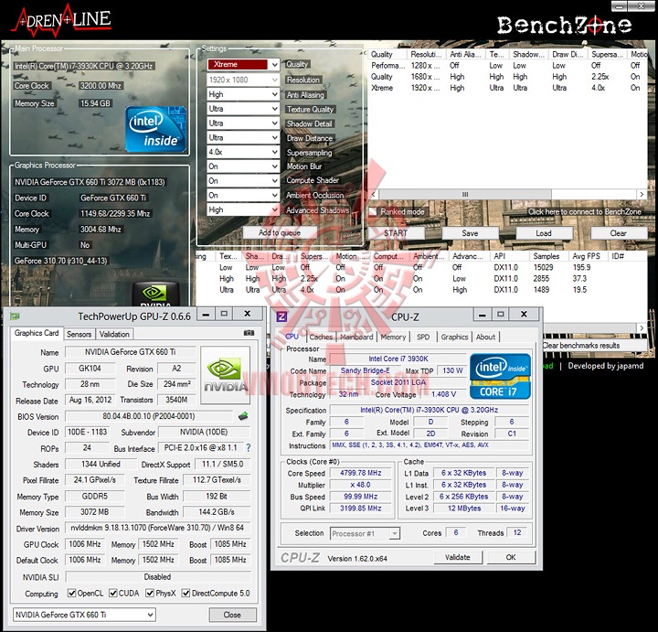Select the Graphics Card tab in GPU-Z
This screenshot has width=658, height=632.
37,333
